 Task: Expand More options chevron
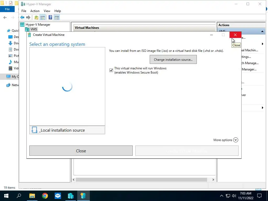tap(236, 140)
